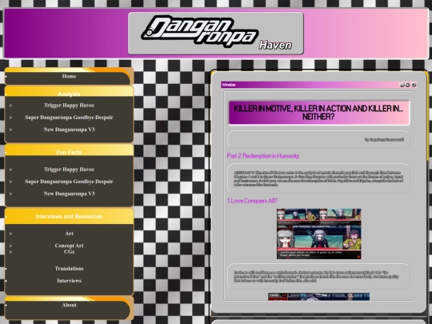Open the CGs link
Viewport: 432px width, 324px height.
pos(69,251)
